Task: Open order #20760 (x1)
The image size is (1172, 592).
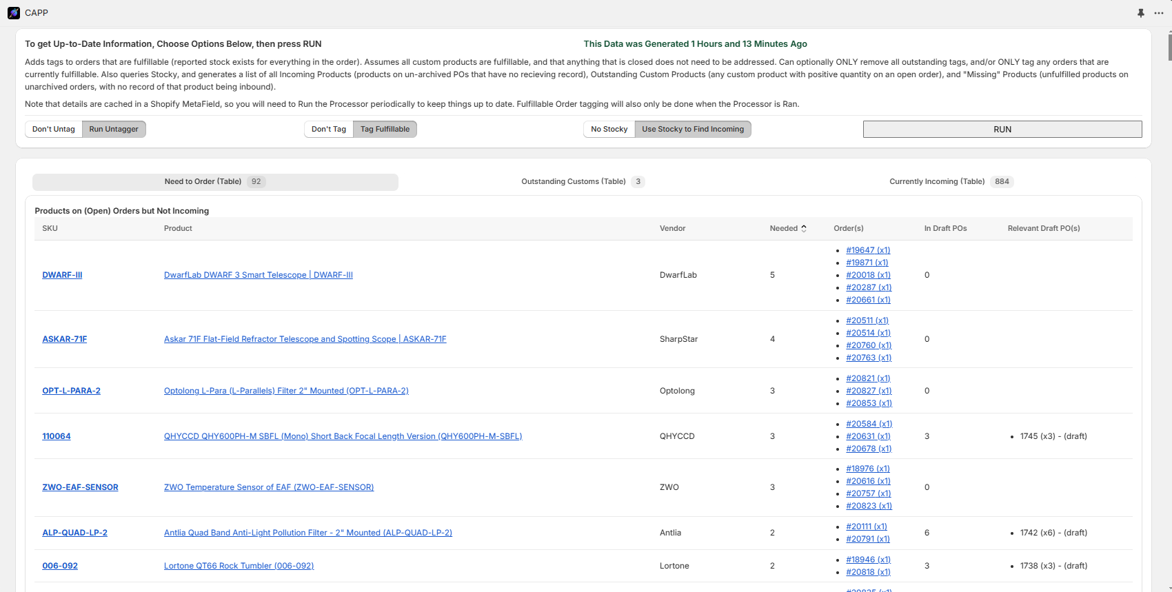Action: pos(869,345)
